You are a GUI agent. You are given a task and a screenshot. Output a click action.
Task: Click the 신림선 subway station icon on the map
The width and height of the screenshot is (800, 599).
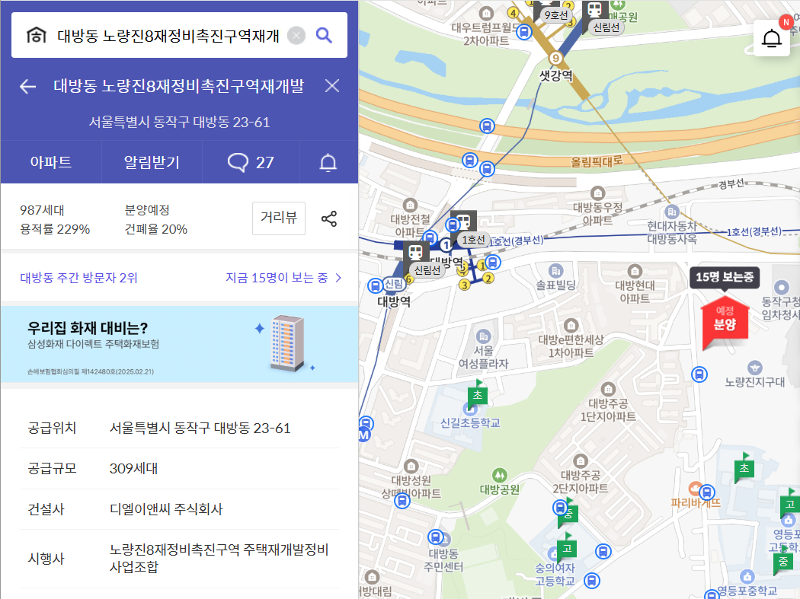[x=415, y=251]
